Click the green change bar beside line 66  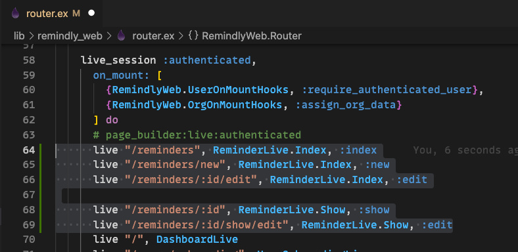(x=40, y=180)
